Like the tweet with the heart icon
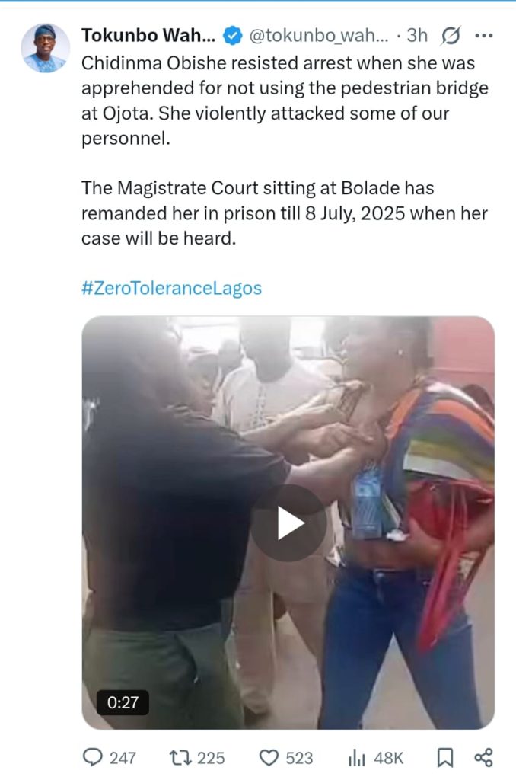The width and height of the screenshot is (516, 780). tap(269, 758)
